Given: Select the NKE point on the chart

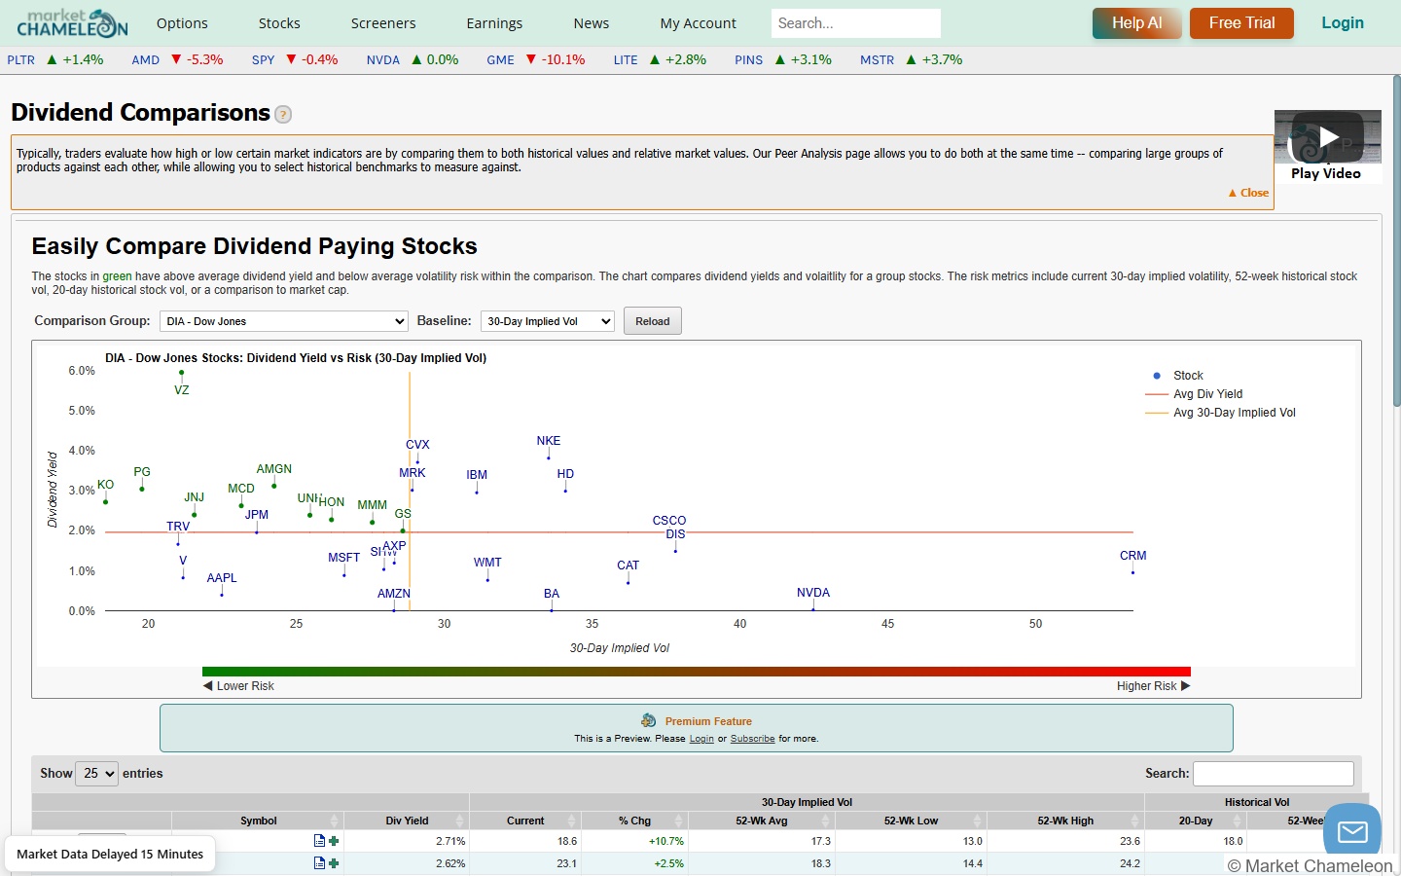Looking at the screenshot, I should pos(549,456).
